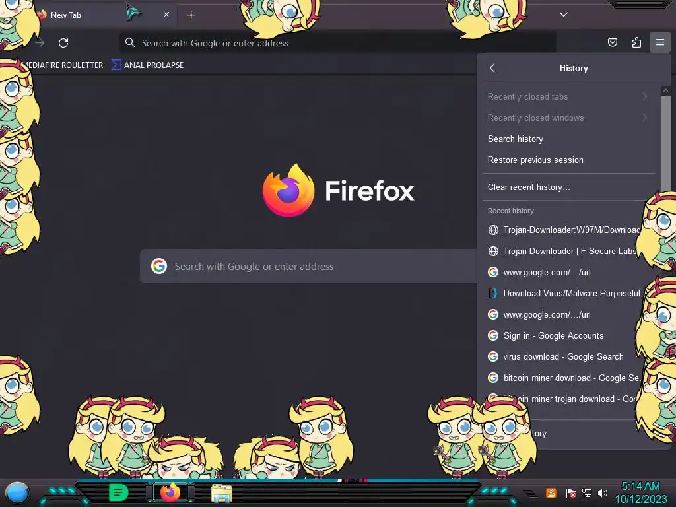Select Search history in the panel
Viewport: 676px width, 507px height.
pos(568,139)
